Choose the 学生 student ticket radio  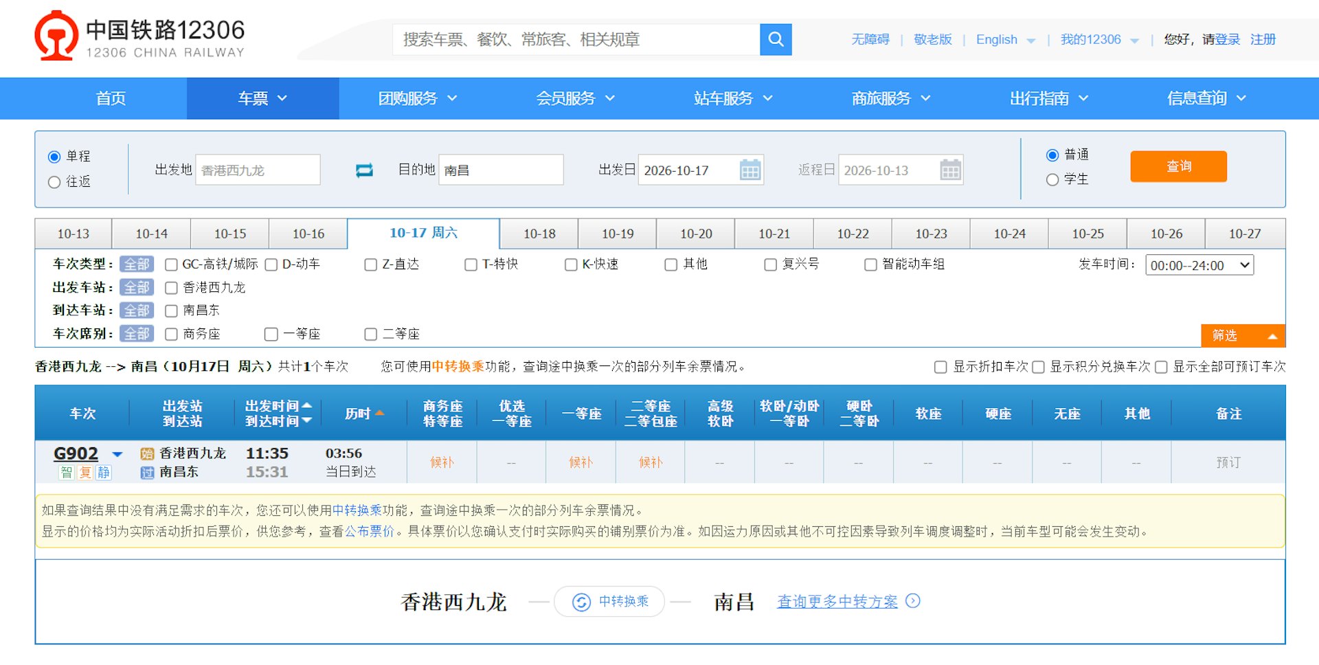pos(1052,180)
